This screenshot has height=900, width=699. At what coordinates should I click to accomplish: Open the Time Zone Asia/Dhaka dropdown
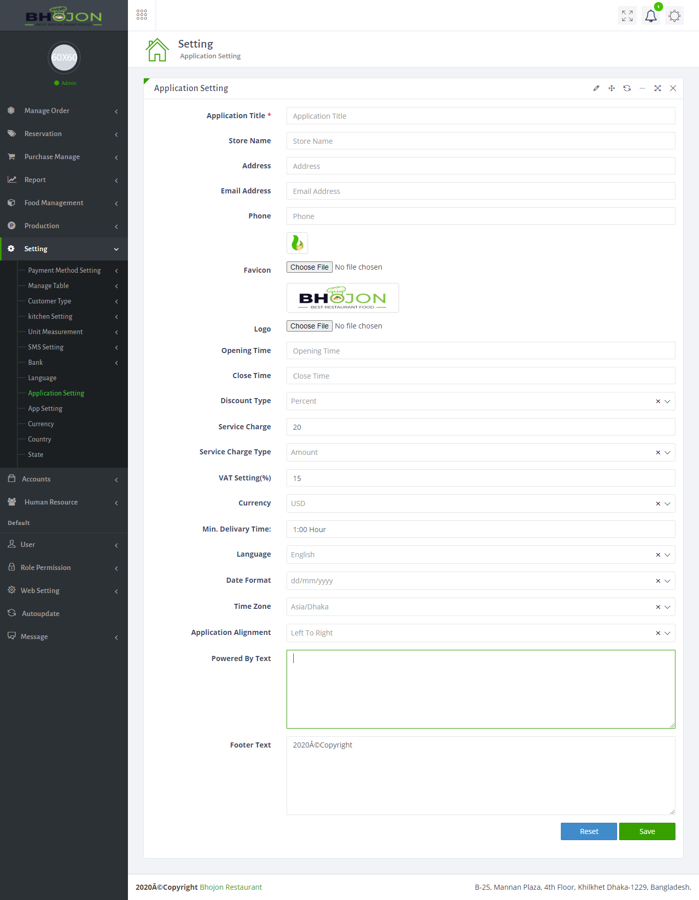[x=667, y=607]
